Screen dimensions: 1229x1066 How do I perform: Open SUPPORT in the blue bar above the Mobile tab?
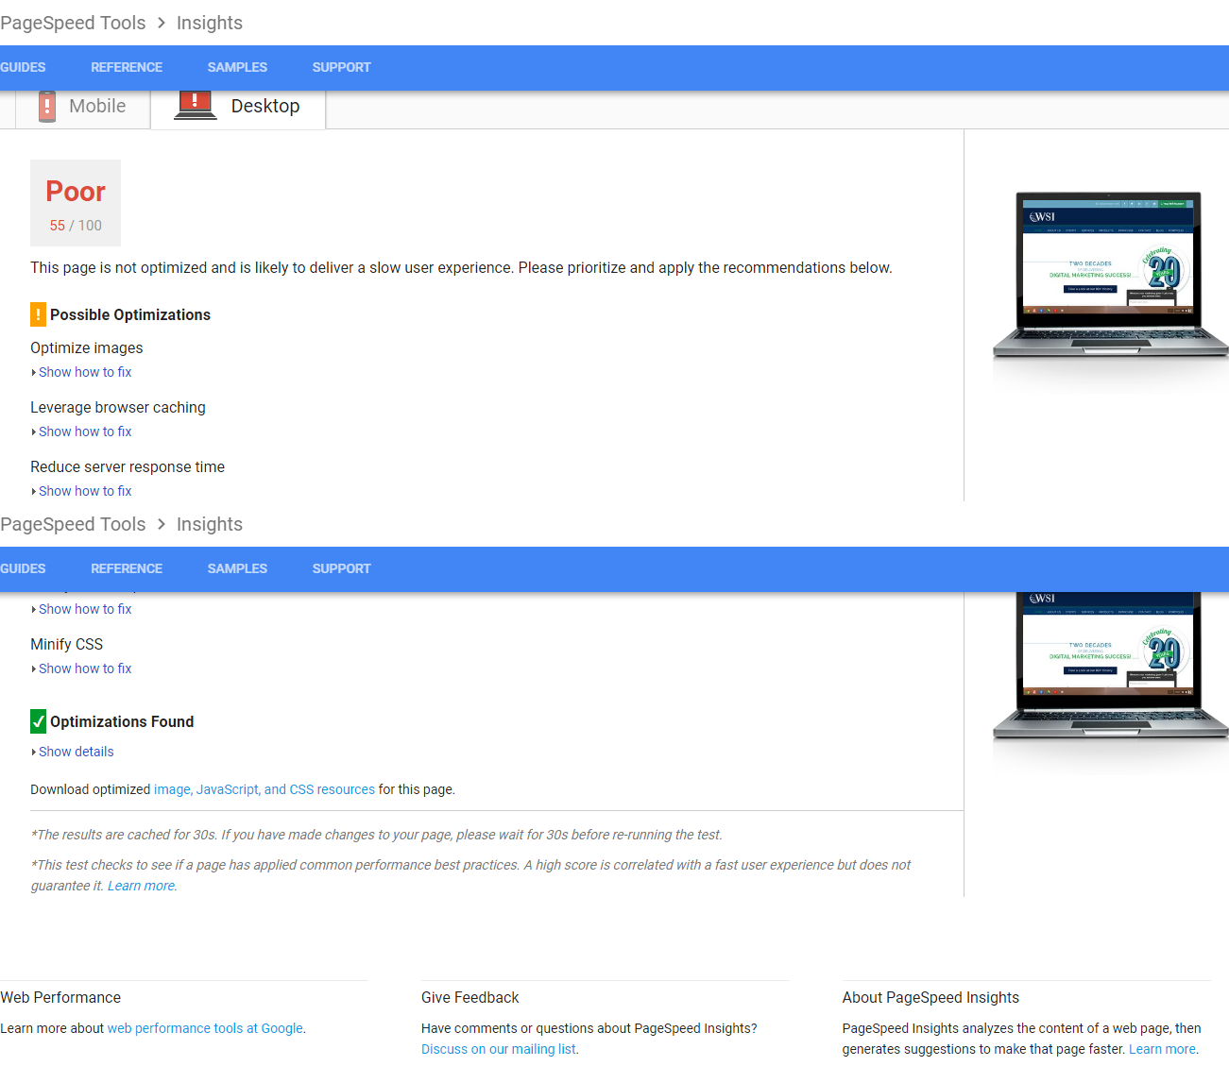tap(341, 68)
